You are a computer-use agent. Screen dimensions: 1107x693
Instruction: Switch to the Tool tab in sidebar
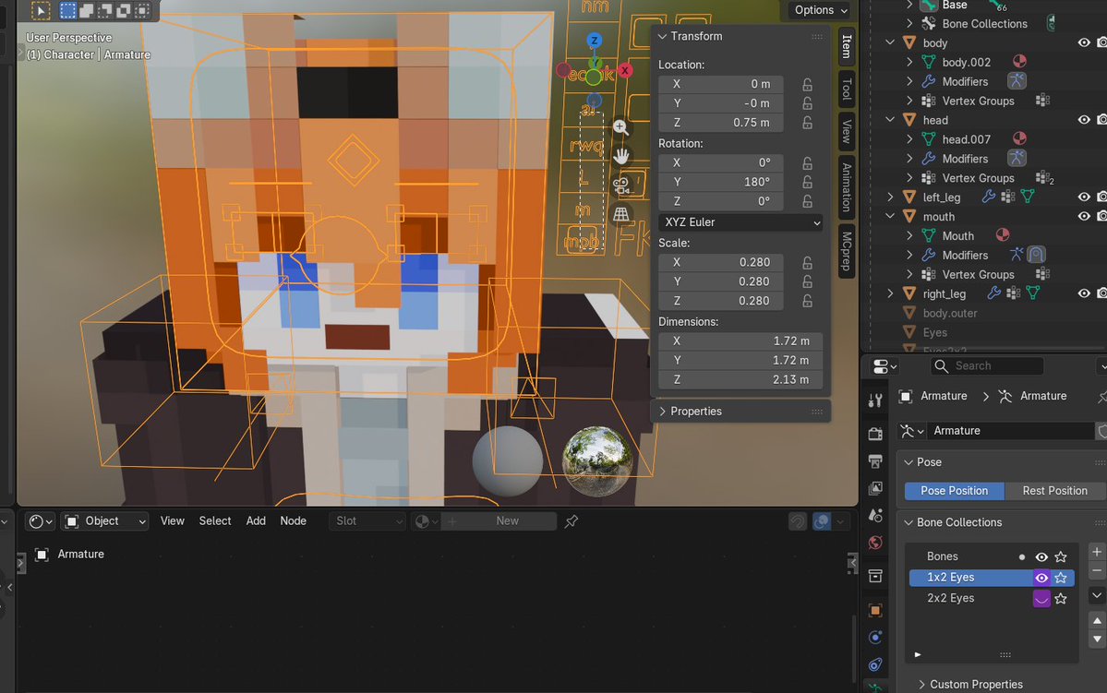pyautogui.click(x=847, y=88)
